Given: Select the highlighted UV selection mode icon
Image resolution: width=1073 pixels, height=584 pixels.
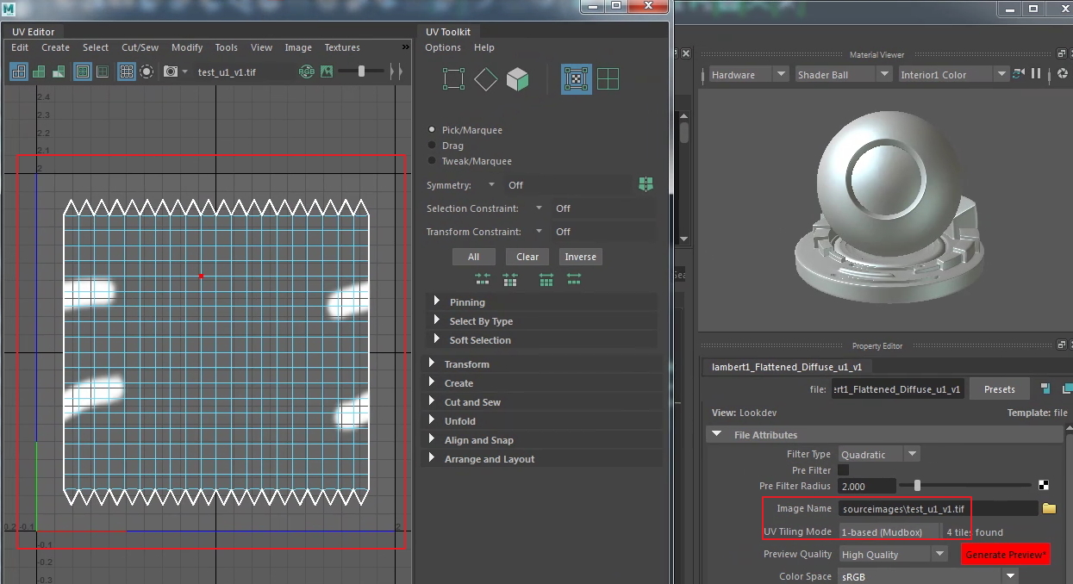Looking at the screenshot, I should pos(576,79).
